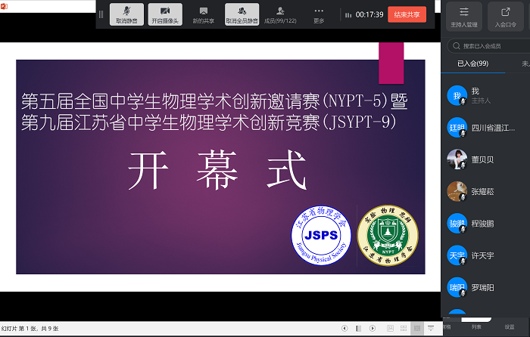Go to previous slide arrow in status bar
The image size is (530, 337).
pyautogui.click(x=344, y=328)
